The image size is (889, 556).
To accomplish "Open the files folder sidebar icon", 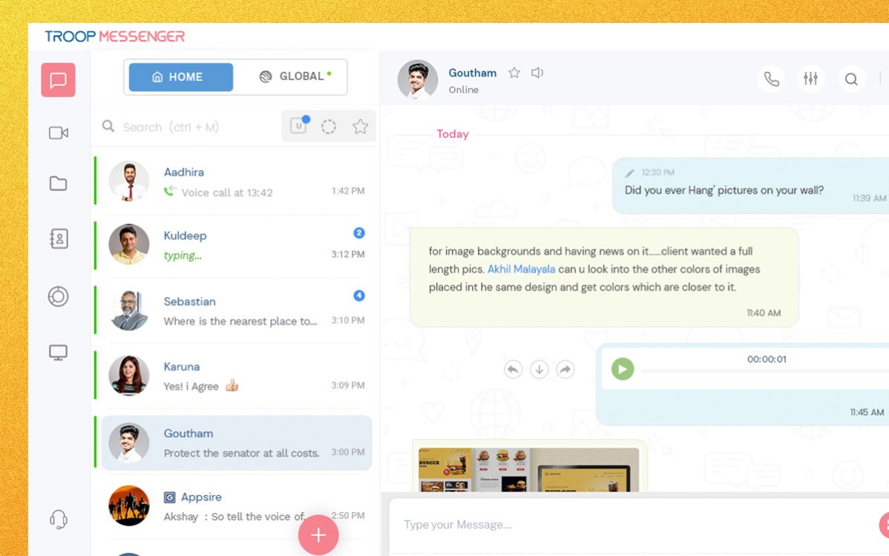I will (58, 183).
